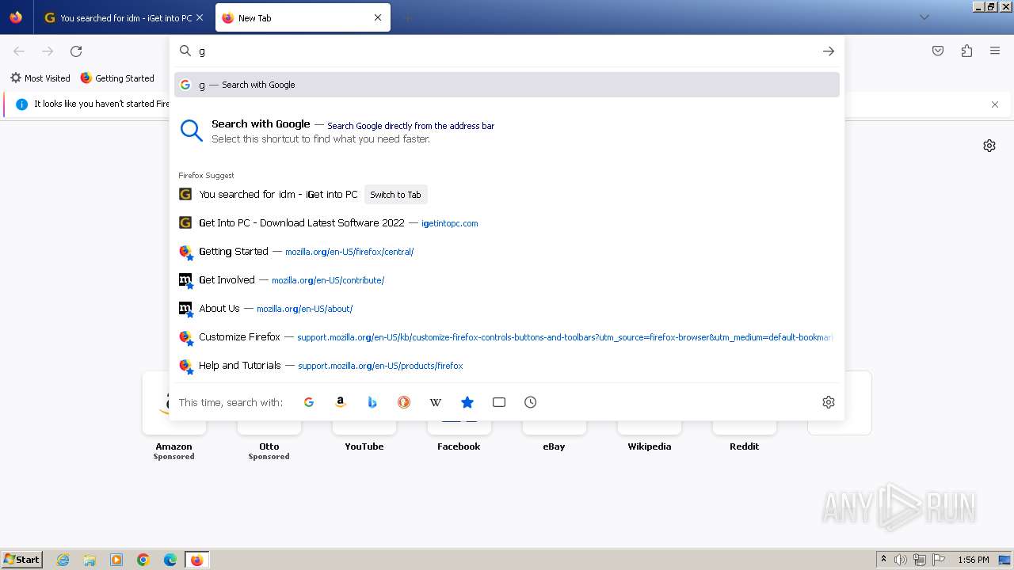This screenshot has height=570, width=1014.
Task: Search this time with DuckDuckGo icon
Action: pos(404,402)
